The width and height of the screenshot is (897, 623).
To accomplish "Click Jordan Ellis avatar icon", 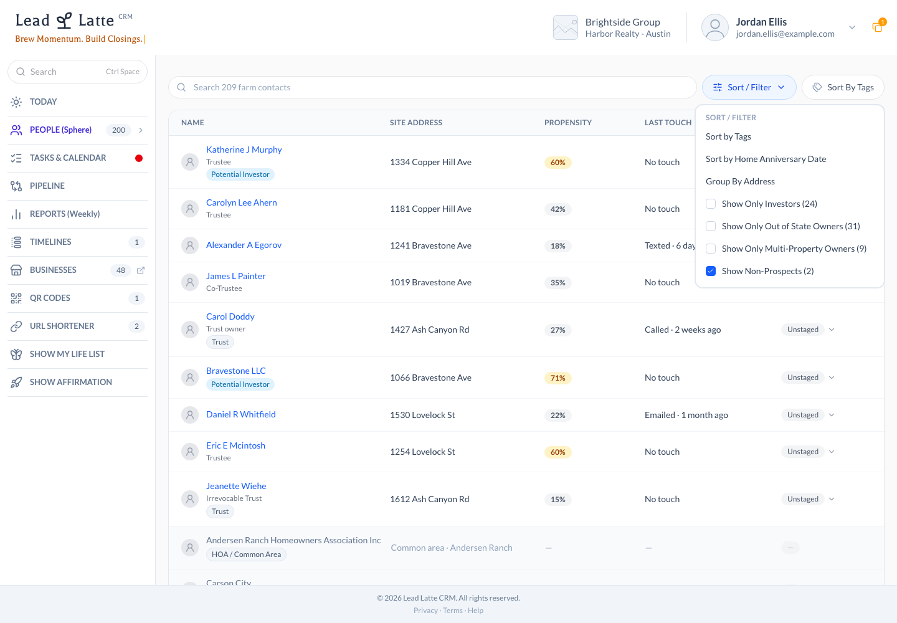I will pos(715,27).
